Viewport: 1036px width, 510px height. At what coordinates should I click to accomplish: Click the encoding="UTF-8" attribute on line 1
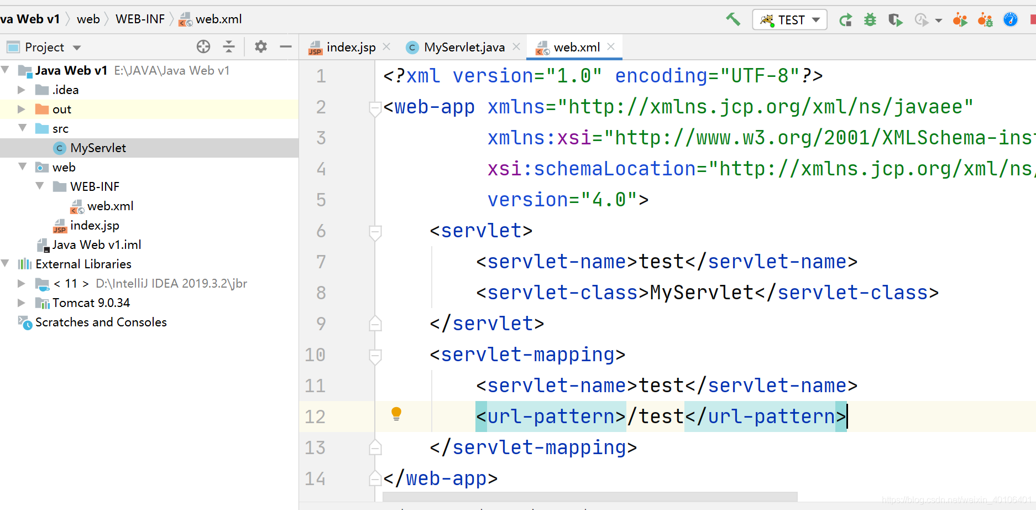[707, 76]
